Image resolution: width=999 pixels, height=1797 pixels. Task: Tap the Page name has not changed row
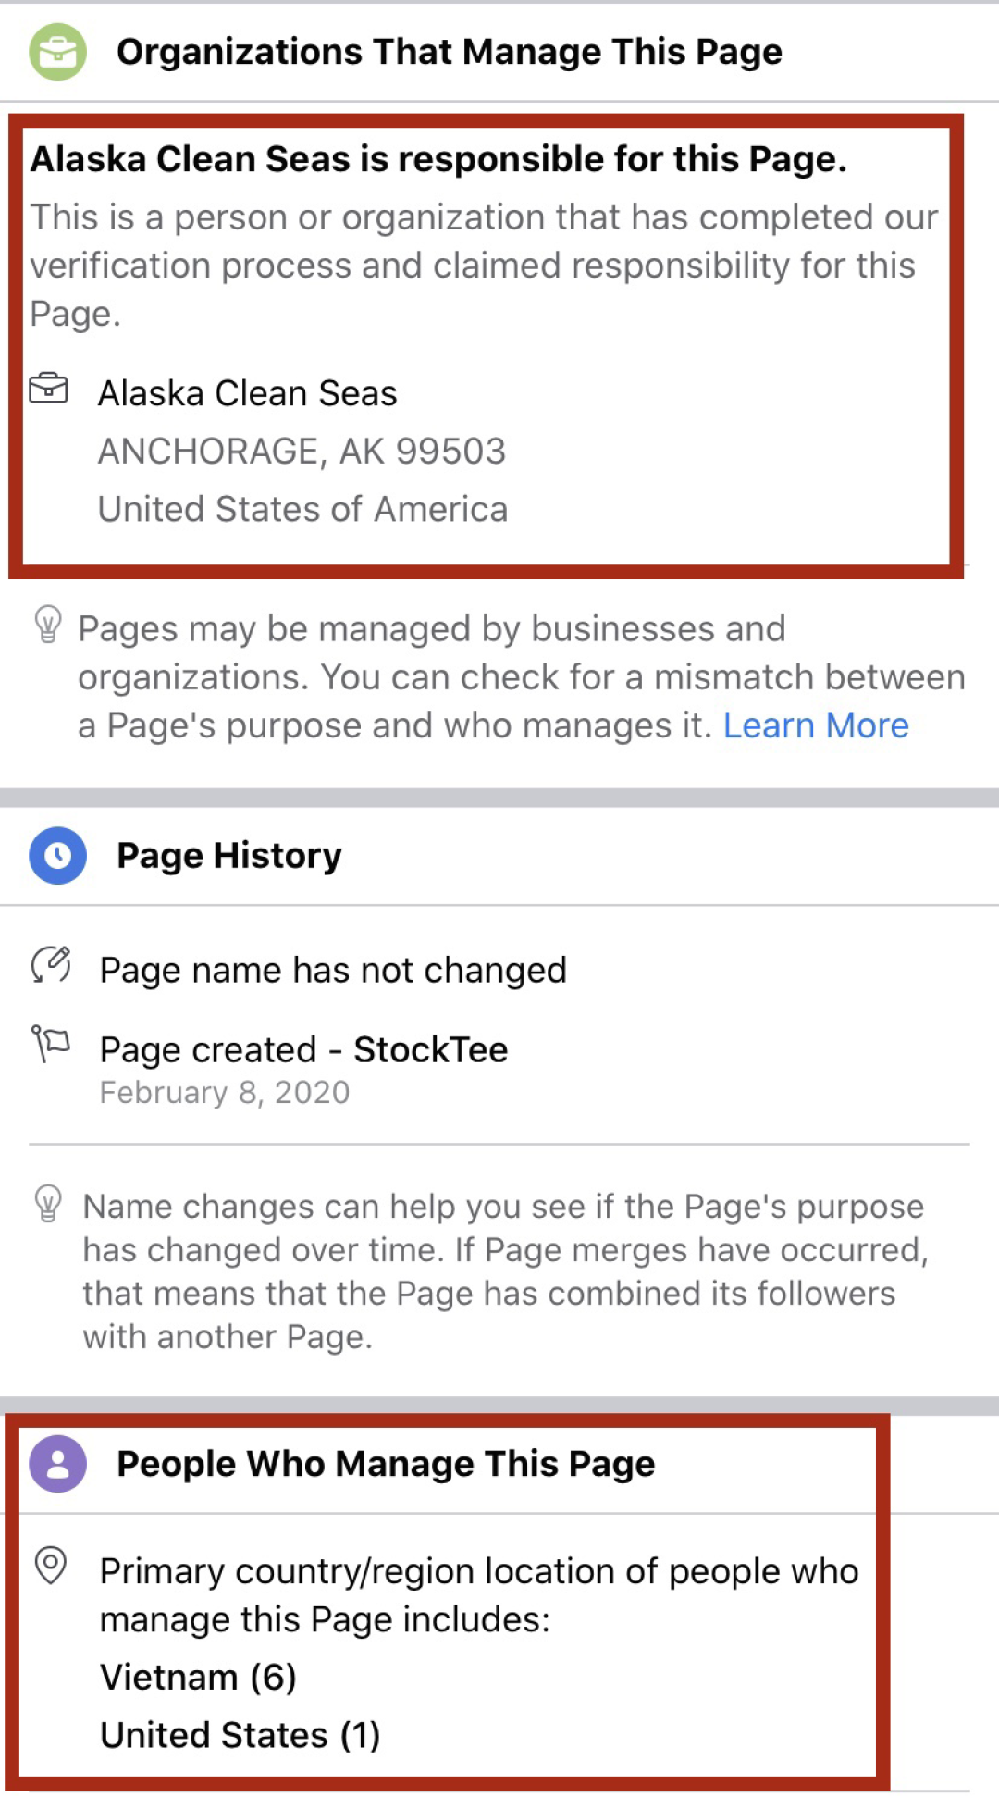click(x=333, y=970)
